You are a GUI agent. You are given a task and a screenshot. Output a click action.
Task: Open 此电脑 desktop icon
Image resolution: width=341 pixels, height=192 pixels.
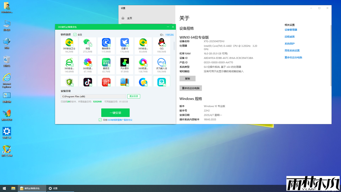point(7,25)
